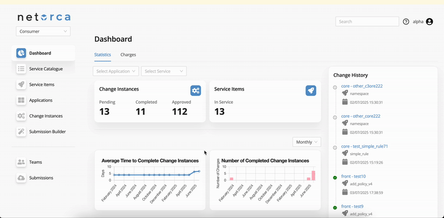Click into the Search input field

point(367,22)
